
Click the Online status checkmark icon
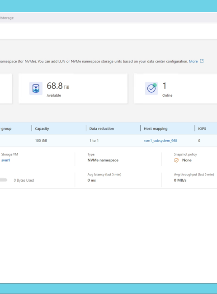(x=151, y=88)
